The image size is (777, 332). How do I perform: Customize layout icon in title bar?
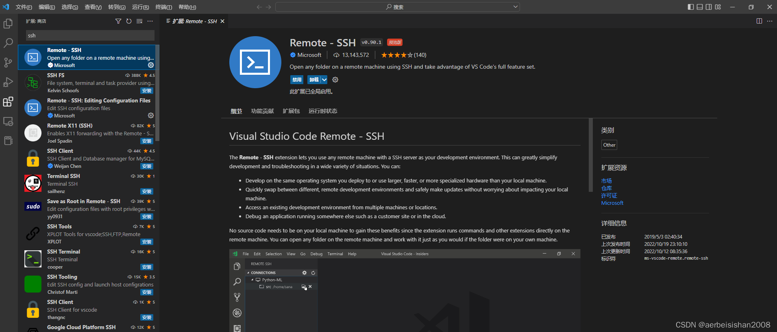(718, 7)
